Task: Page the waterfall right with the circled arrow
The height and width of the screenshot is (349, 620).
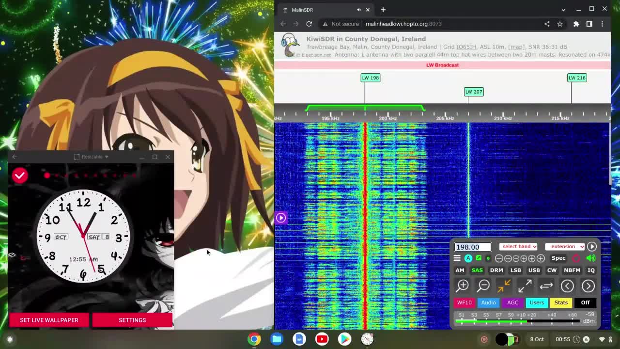Action: [x=588, y=286]
